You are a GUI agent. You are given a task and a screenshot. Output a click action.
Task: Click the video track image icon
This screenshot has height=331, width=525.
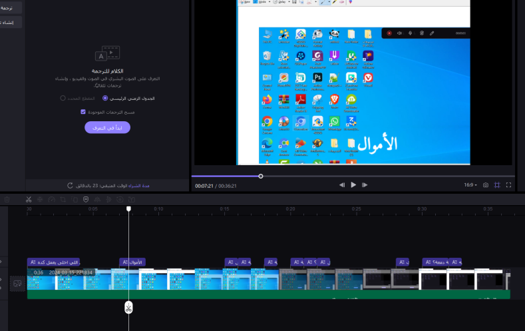pos(17,284)
